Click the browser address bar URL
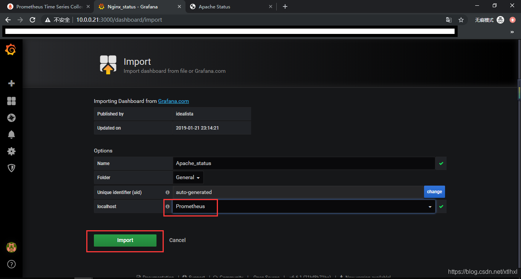This screenshot has width=521, height=279. pyautogui.click(x=119, y=20)
